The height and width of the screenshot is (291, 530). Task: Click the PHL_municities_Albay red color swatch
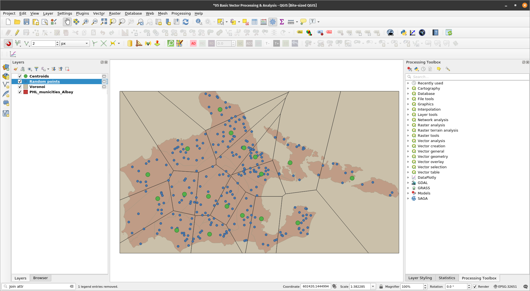[26, 92]
